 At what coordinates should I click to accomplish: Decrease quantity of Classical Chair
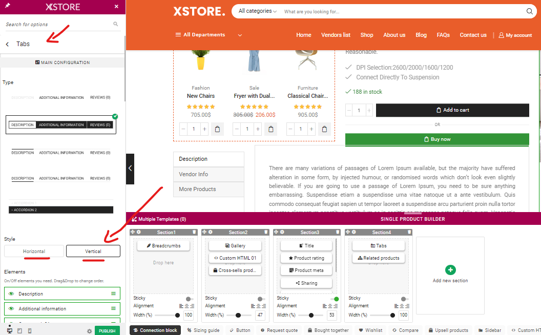(x=290, y=129)
